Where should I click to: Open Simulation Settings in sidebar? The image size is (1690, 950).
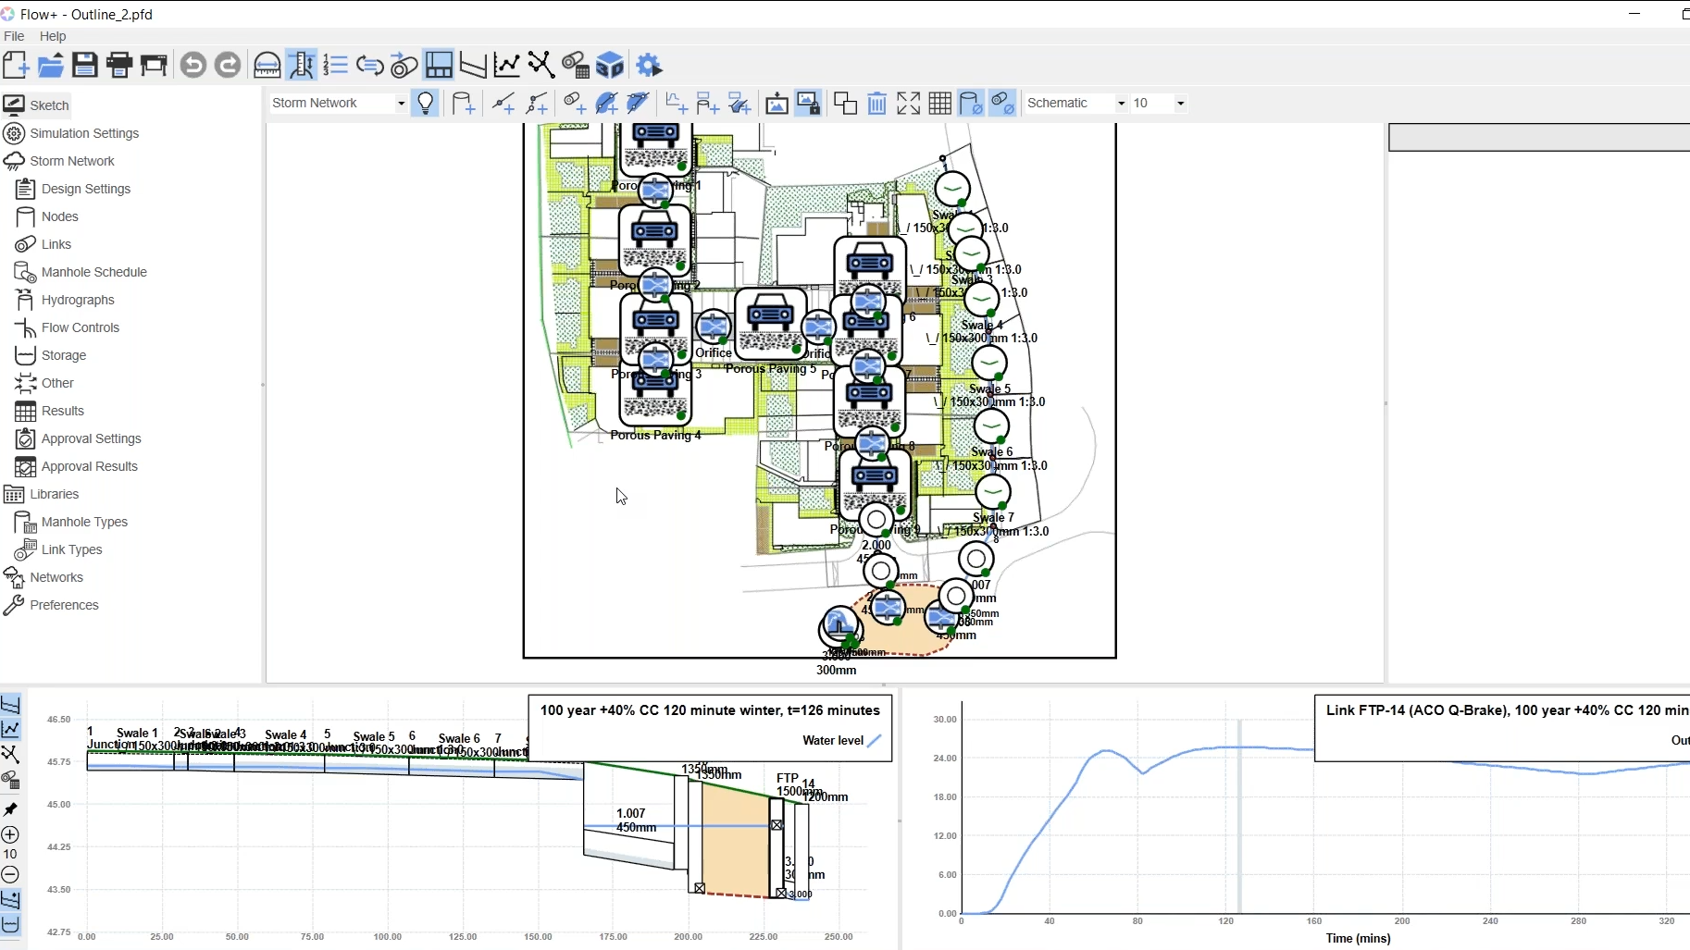pos(84,133)
